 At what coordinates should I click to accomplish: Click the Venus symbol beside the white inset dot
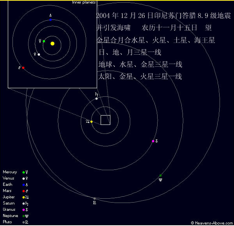point(35,54)
